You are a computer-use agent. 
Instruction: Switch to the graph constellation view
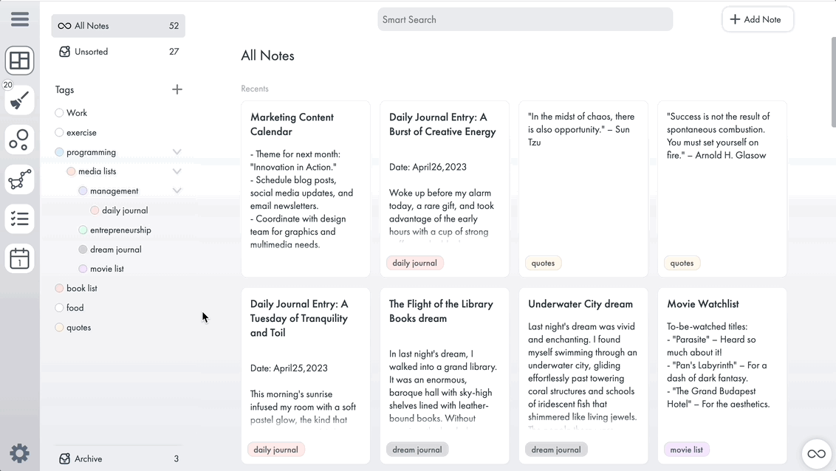click(19, 179)
